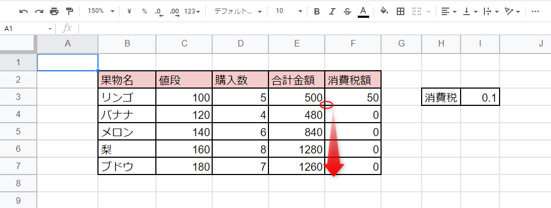The image size is (551, 208).
Task: Toggle strikethrough formatting
Action: click(x=347, y=11)
